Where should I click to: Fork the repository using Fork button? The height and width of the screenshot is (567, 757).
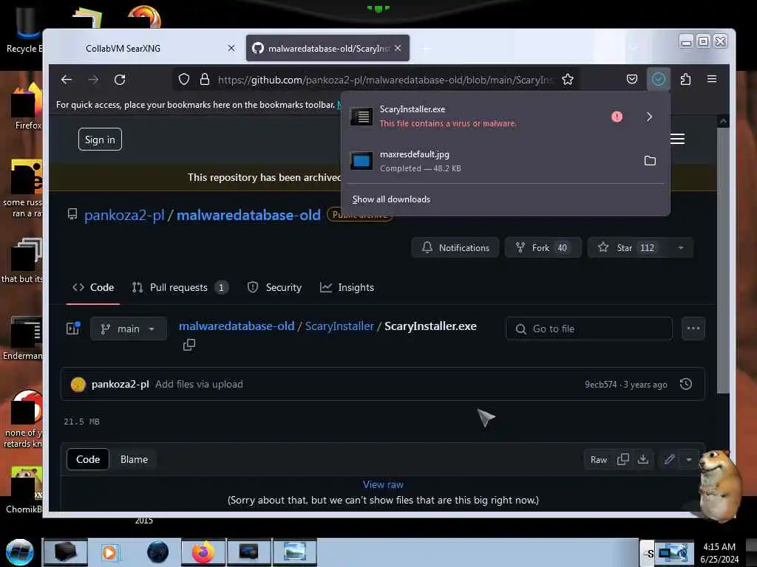[543, 248]
